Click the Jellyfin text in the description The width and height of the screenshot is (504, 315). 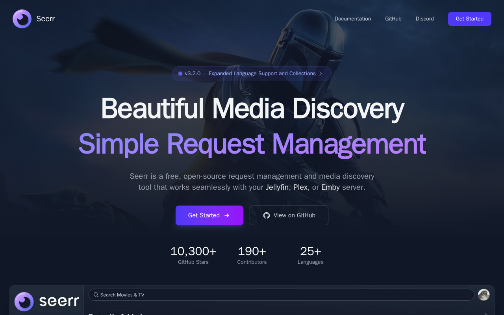click(277, 187)
